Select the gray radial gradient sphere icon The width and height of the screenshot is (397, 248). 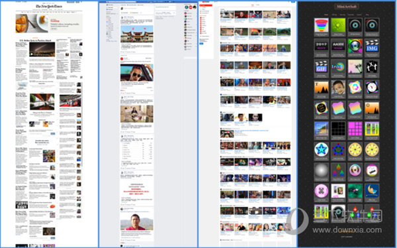(x=322, y=170)
